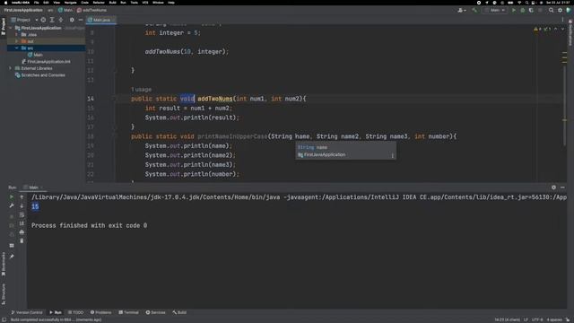574x323 pixels.
Task: Open TODO tool window
Action: (x=75, y=312)
